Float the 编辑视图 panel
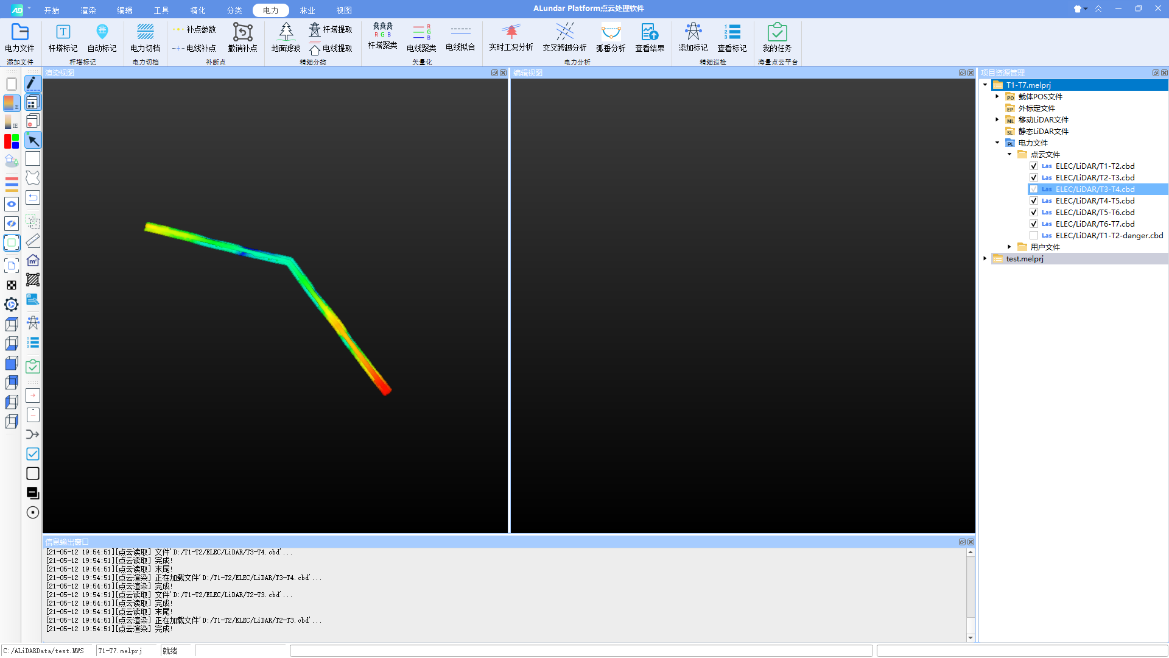This screenshot has height=658, width=1169. 962,73
